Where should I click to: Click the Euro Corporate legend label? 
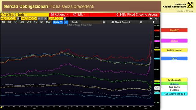pyautogui.click(x=174, y=80)
